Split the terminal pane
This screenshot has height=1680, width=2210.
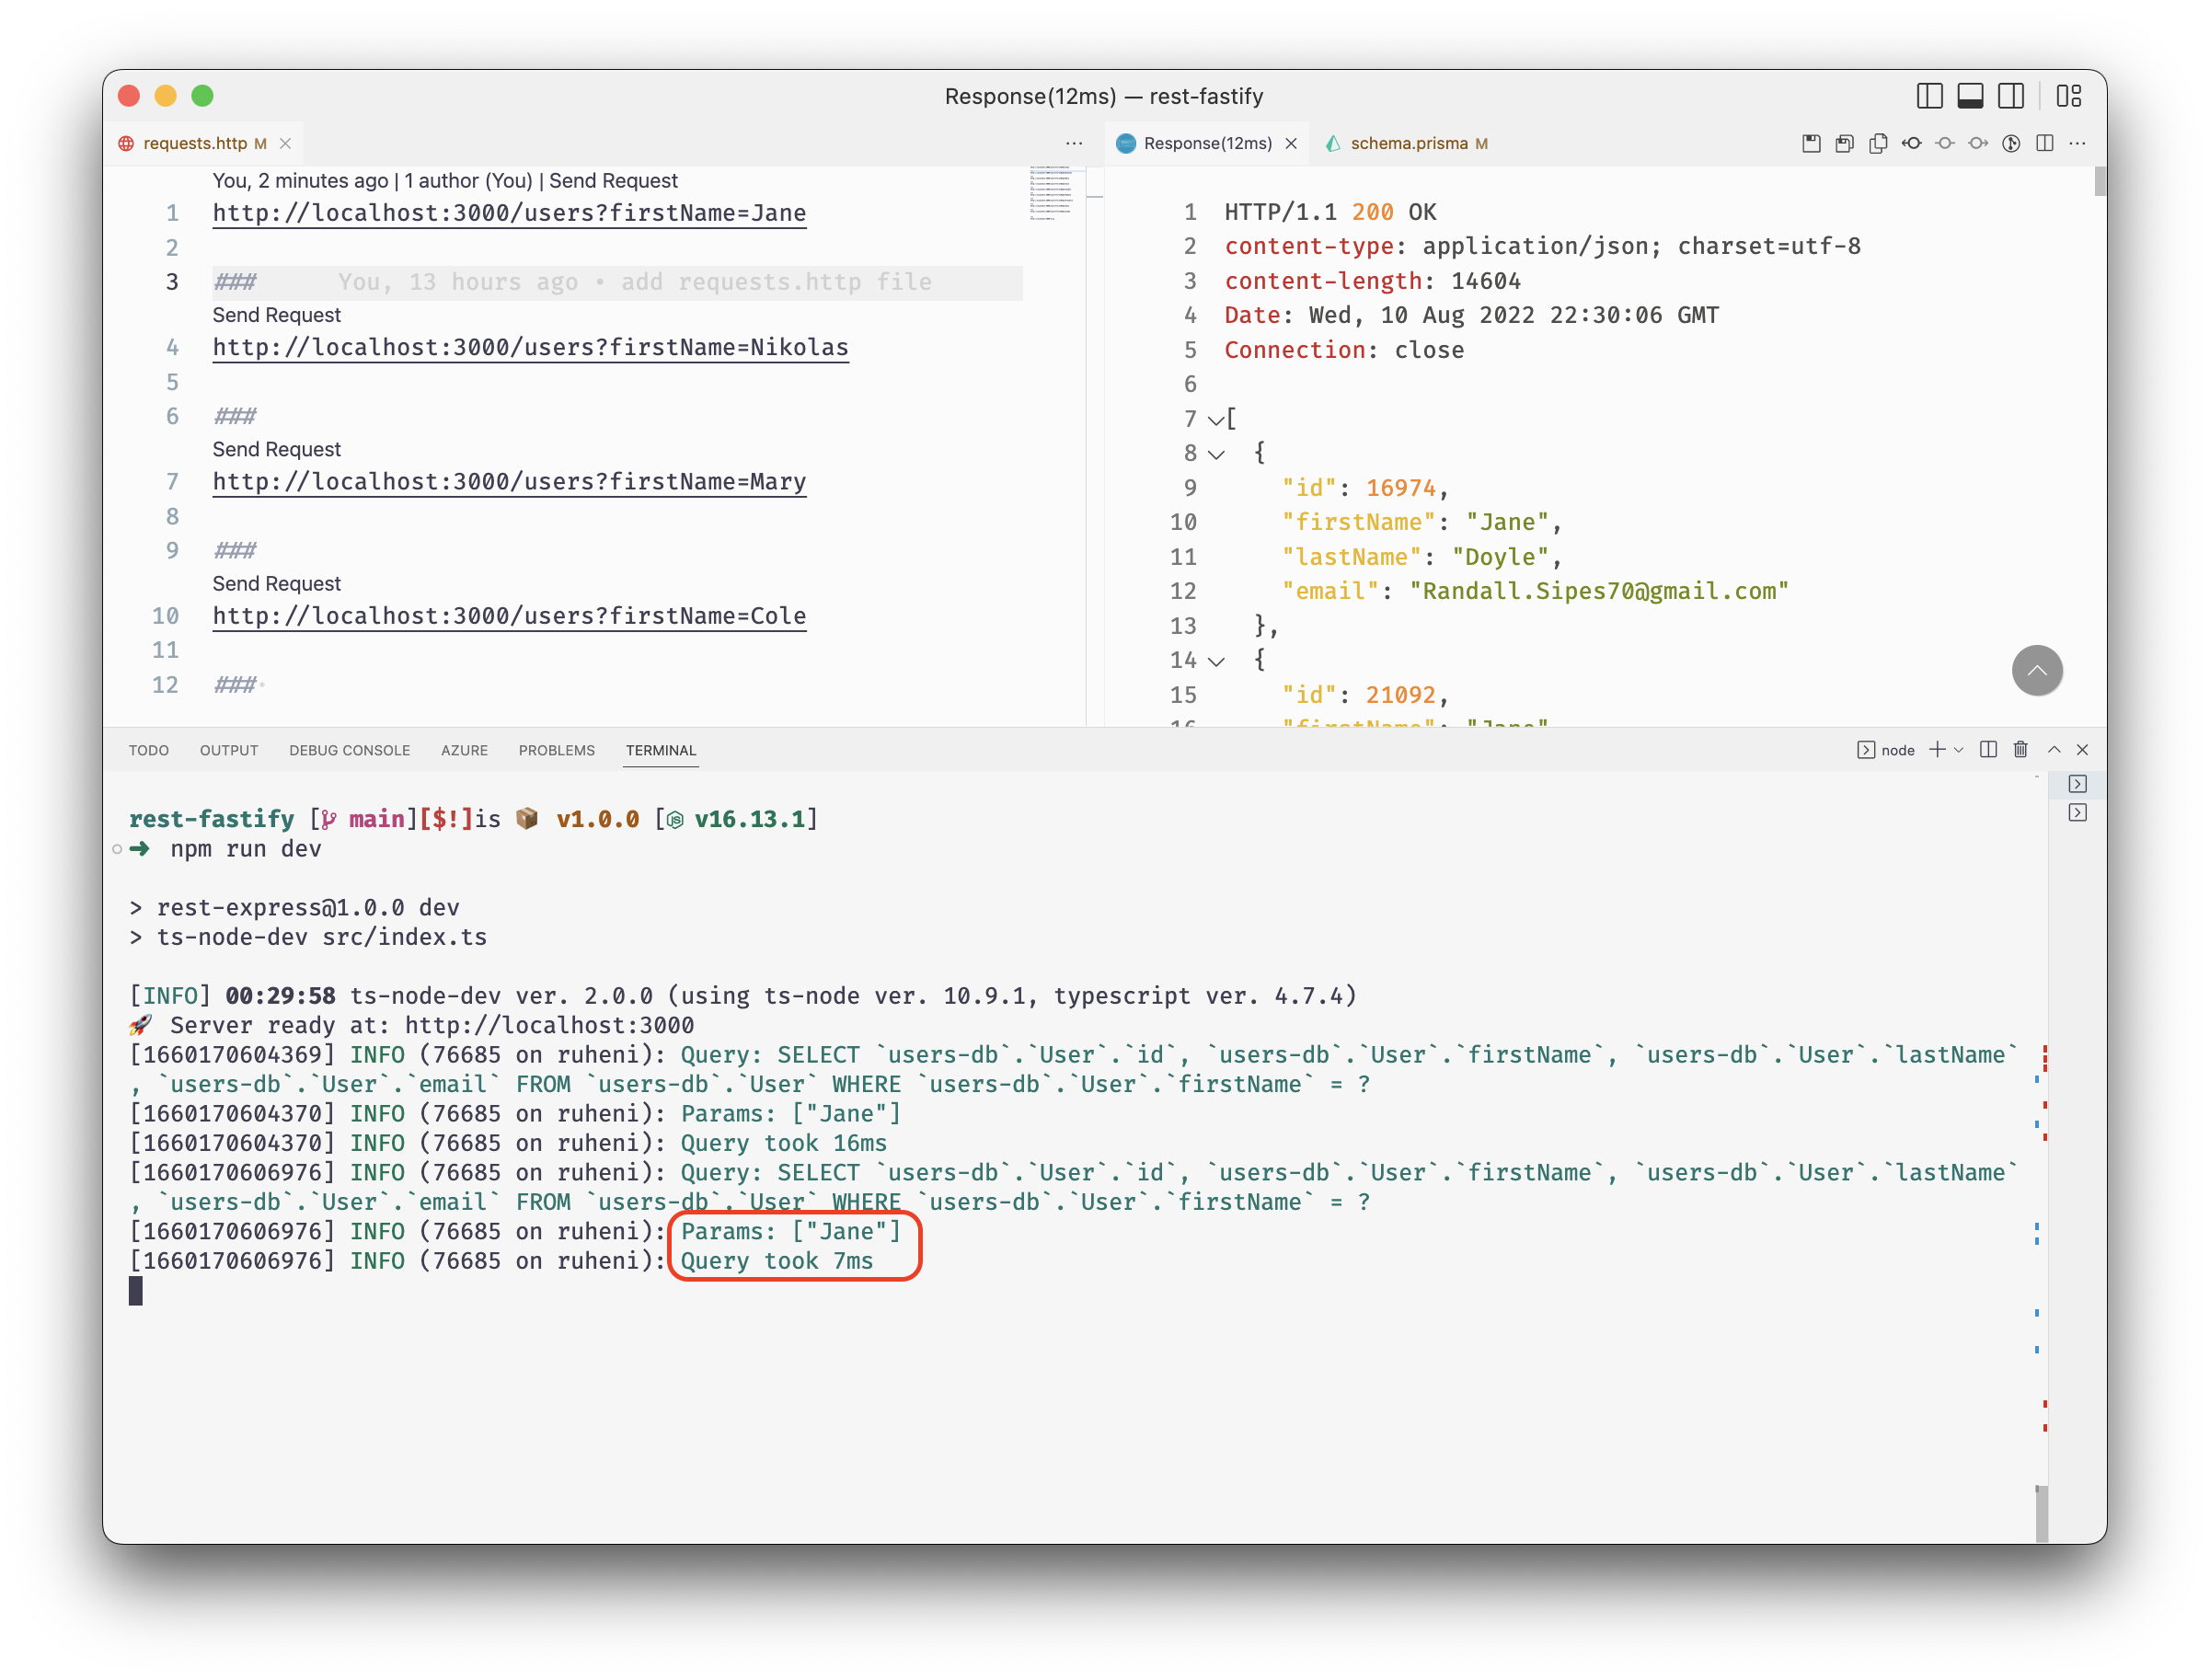[1988, 749]
